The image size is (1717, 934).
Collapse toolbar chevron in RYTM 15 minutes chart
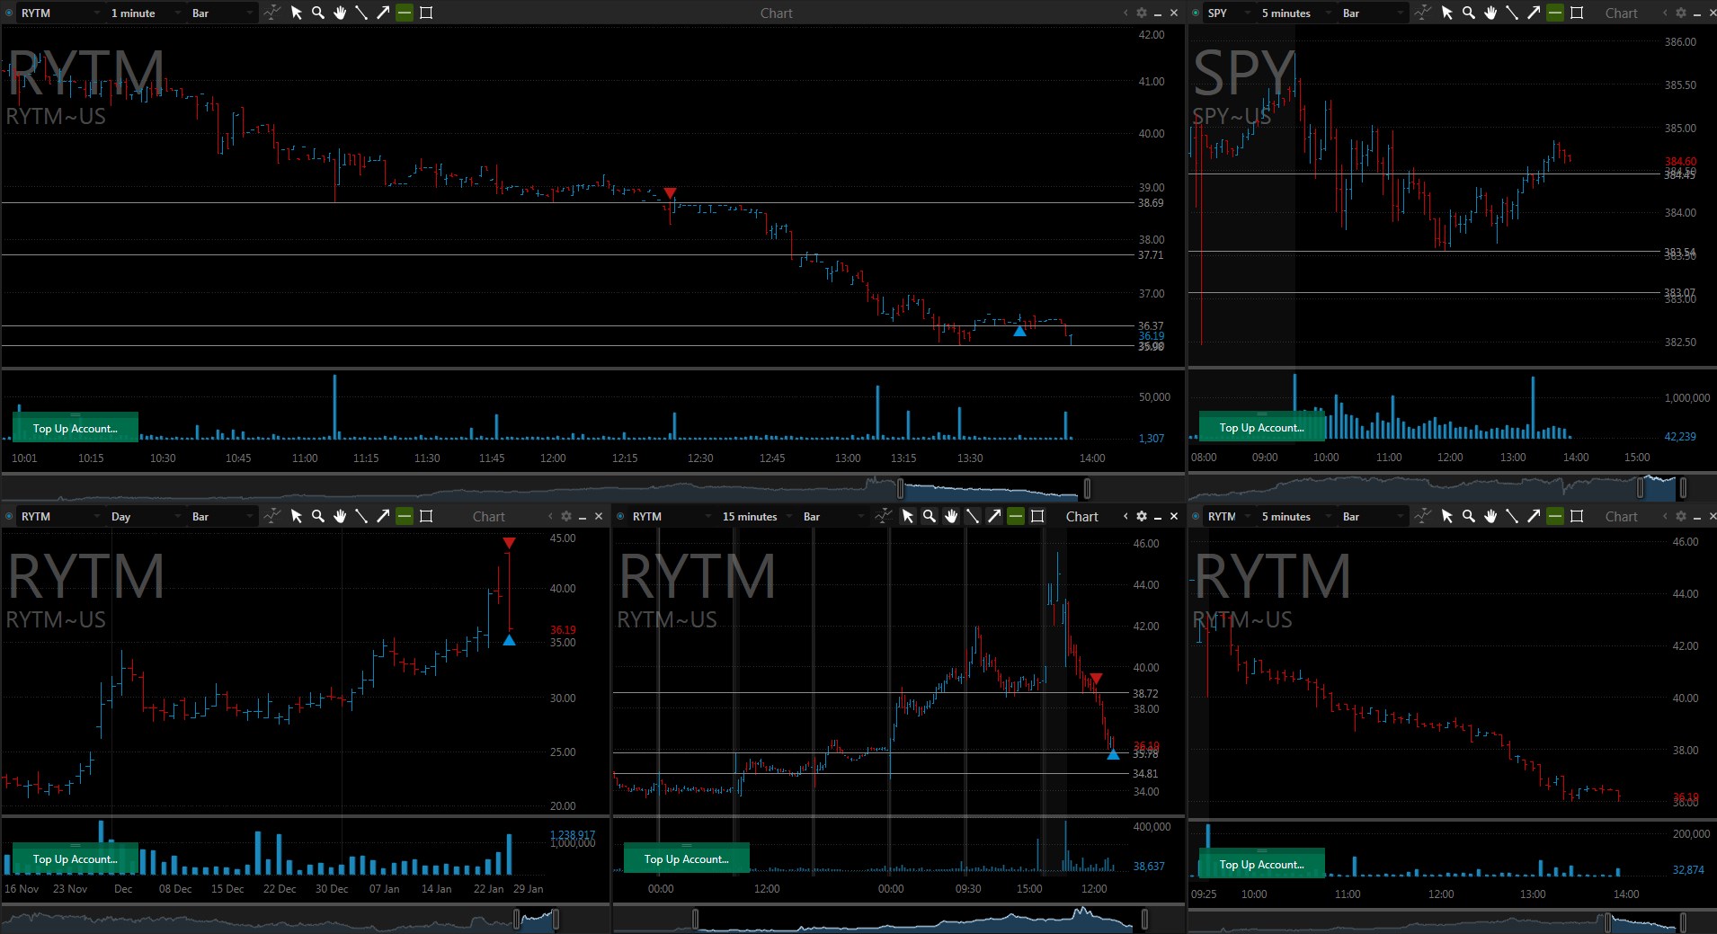coord(1125,516)
